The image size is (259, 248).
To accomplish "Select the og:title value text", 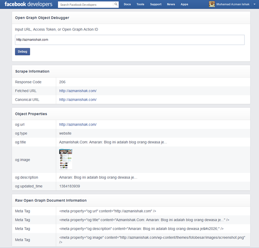I will [x=113, y=142].
